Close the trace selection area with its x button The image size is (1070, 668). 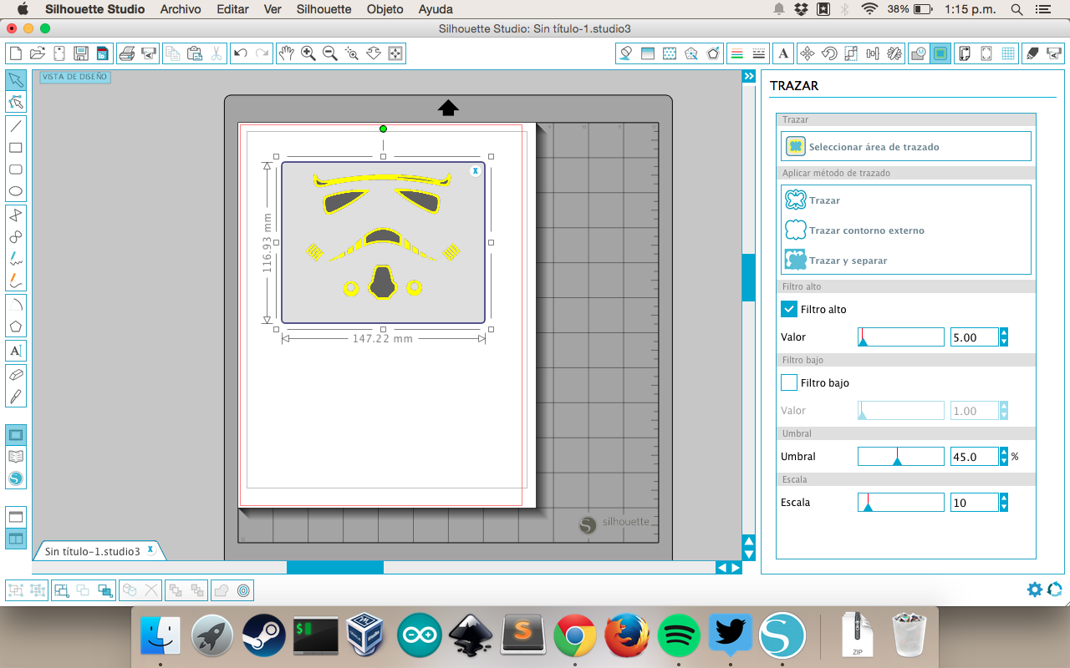click(476, 170)
